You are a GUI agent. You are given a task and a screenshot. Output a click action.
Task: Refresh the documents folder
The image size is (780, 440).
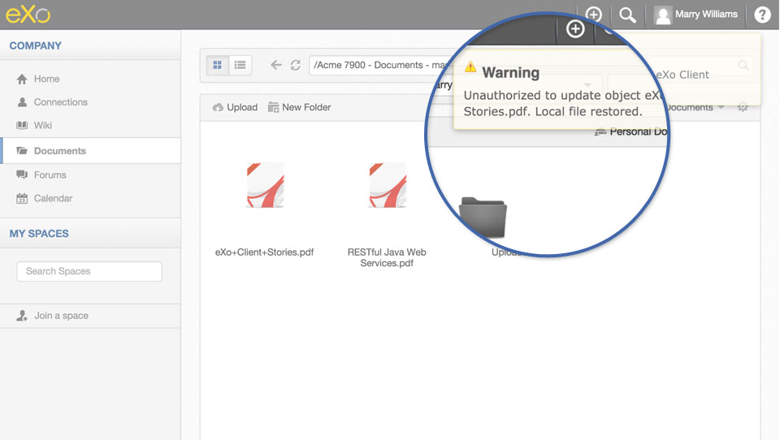(296, 65)
